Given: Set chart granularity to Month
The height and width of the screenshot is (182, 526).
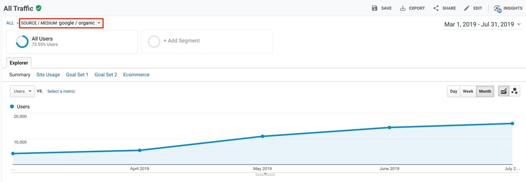Looking at the screenshot, I should [485, 91].
